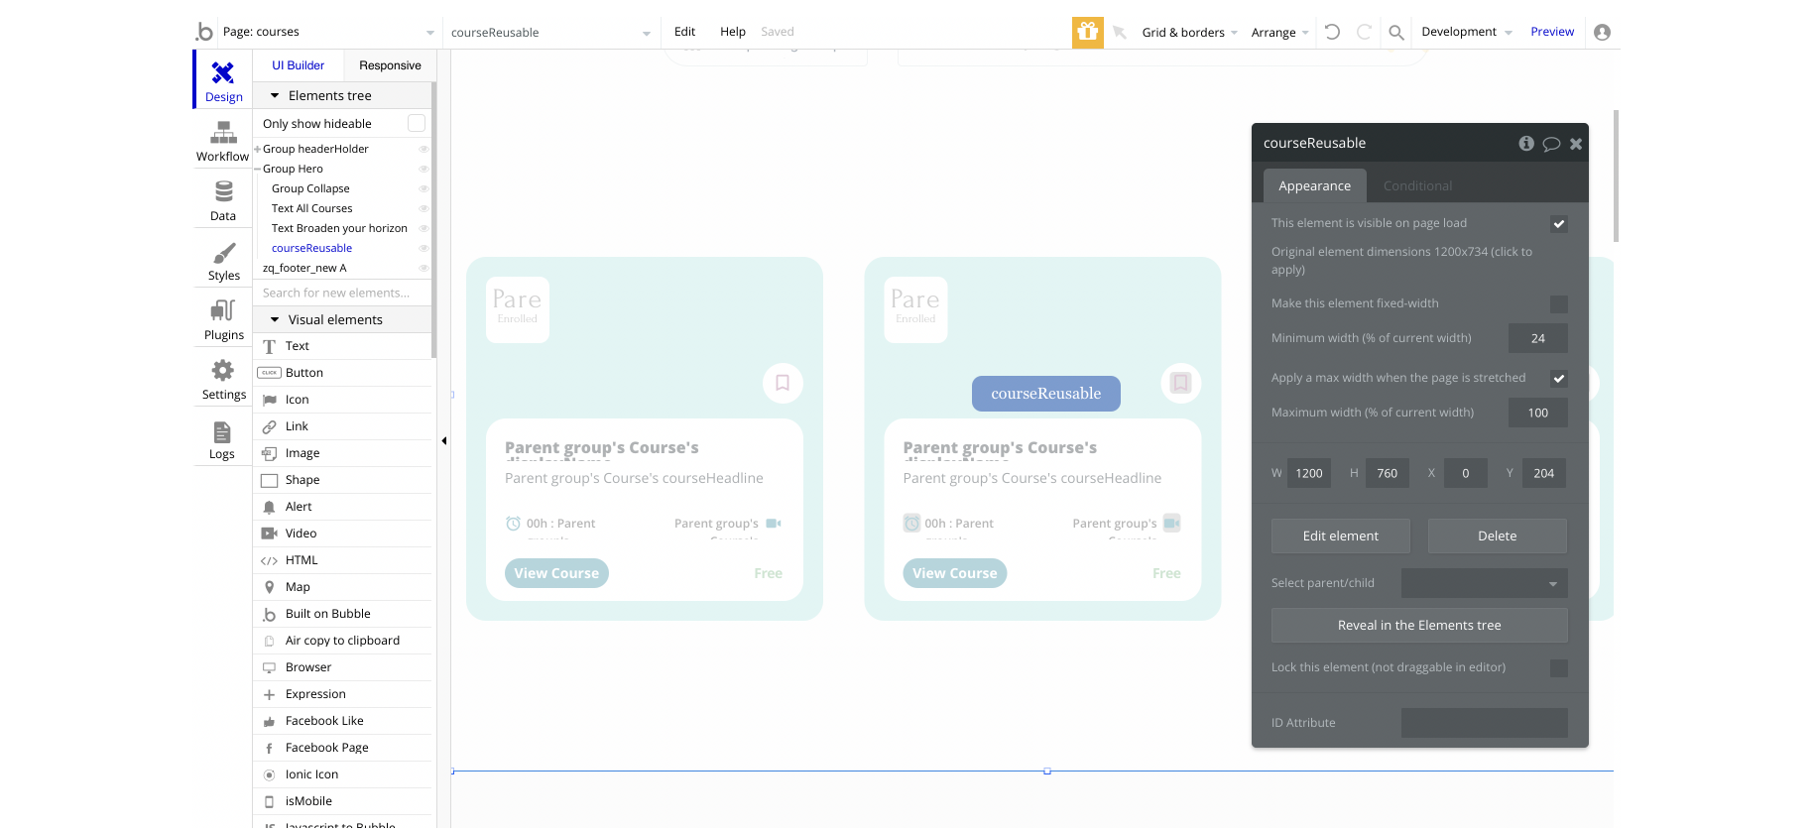Image resolution: width=1815 pixels, height=831 pixels.
Task: Enable 'Make this element fixed-width' checkbox
Action: (1559, 304)
